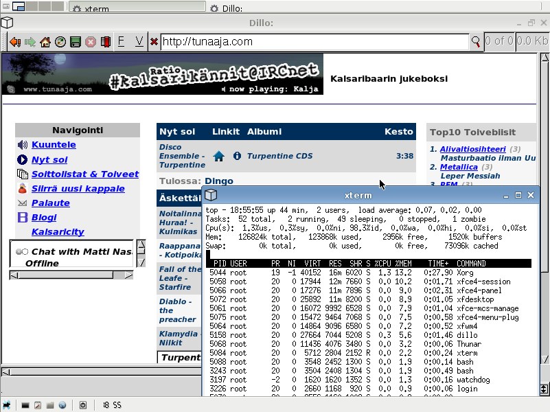550x412 pixels.
Task: Open the Blogi navigation link
Action: [x=44, y=218]
